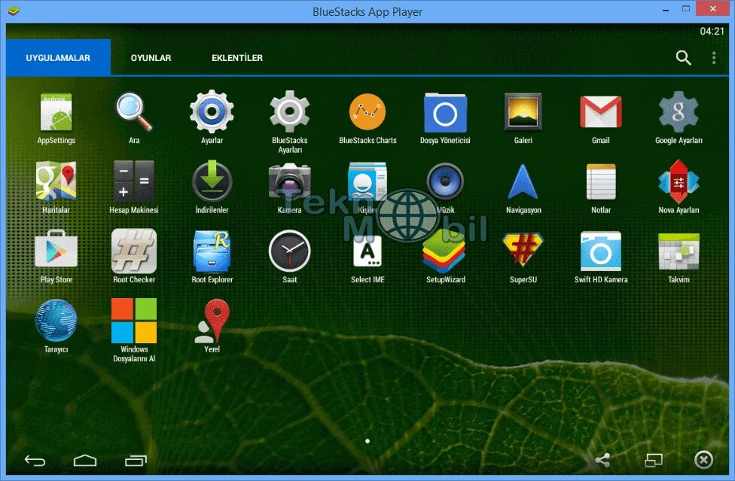Screen dimensions: 735x481
Task: Click the search magnifier icon
Action: [x=684, y=58]
